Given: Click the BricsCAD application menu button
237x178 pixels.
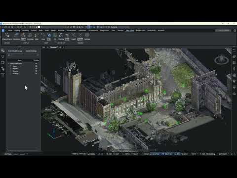Looking at the screenshot, I should (x=3, y=31).
